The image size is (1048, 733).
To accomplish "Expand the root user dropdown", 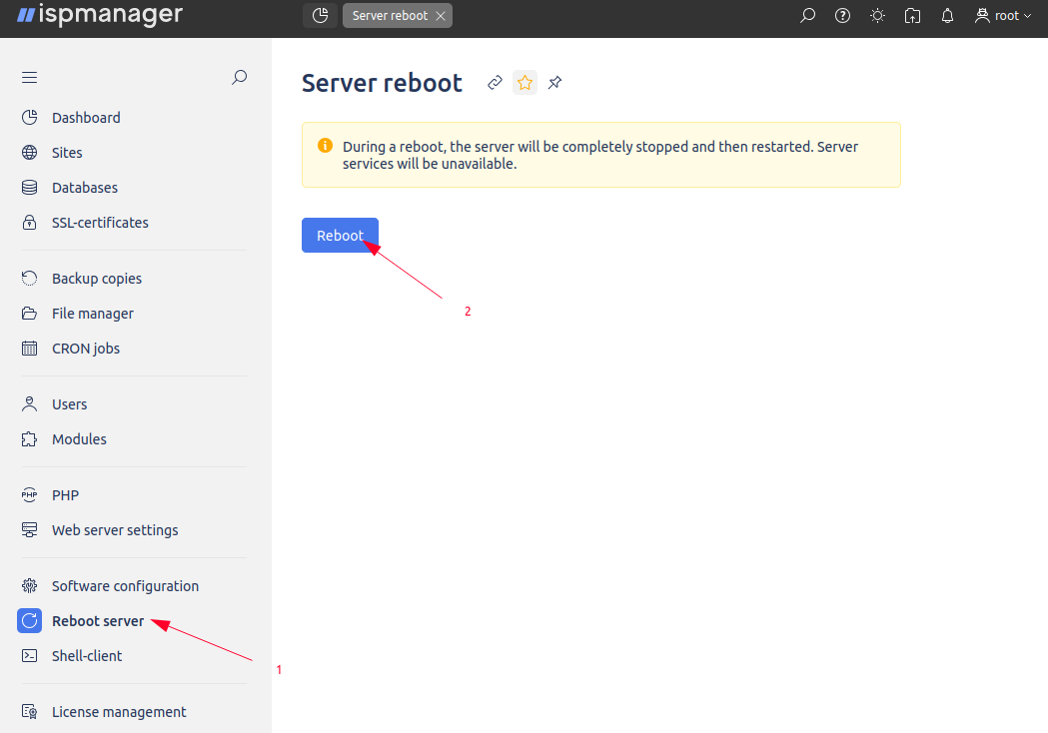I will point(1003,16).
